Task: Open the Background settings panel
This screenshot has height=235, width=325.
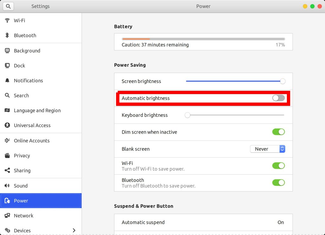Action: 27,51
